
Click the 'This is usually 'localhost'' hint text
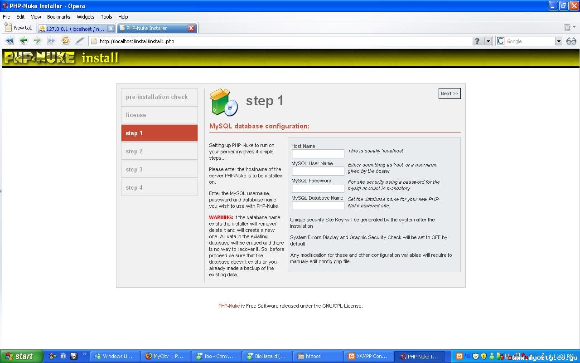click(376, 151)
